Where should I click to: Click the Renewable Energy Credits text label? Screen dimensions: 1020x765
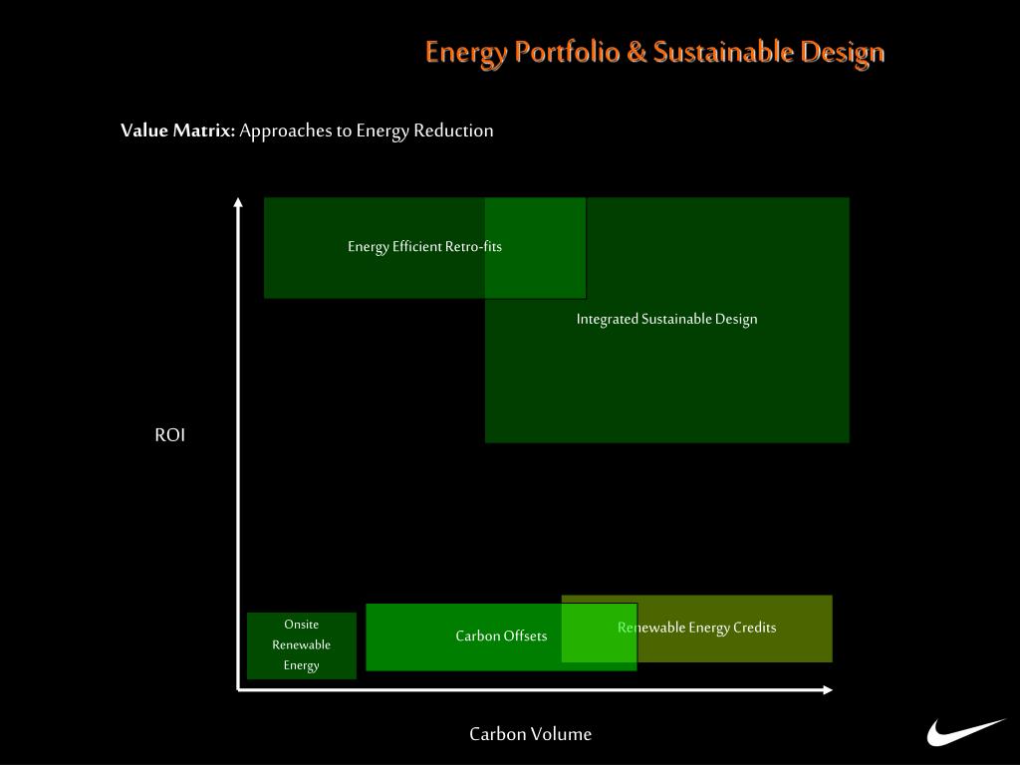pyautogui.click(x=696, y=628)
